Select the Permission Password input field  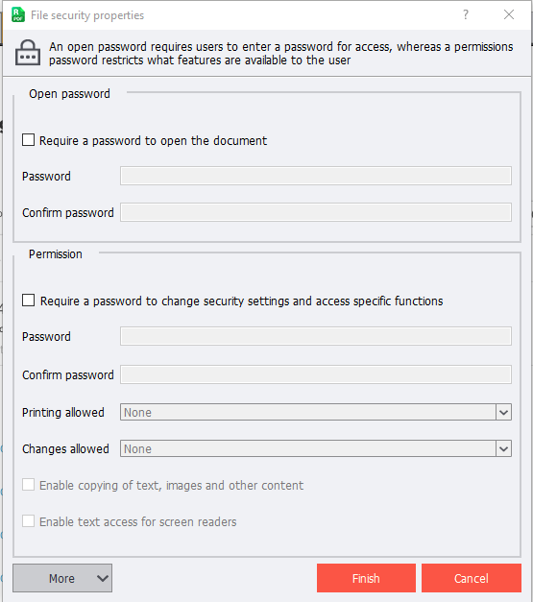tap(316, 336)
